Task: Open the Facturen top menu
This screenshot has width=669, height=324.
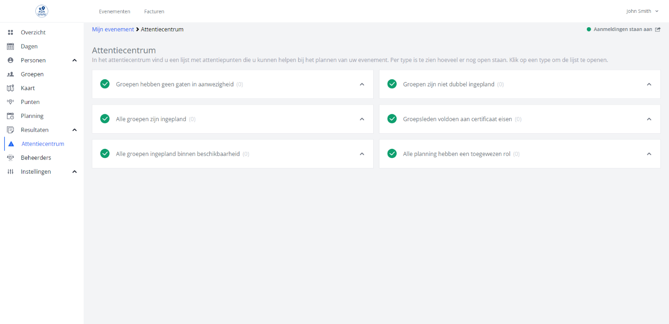Action: (154, 11)
